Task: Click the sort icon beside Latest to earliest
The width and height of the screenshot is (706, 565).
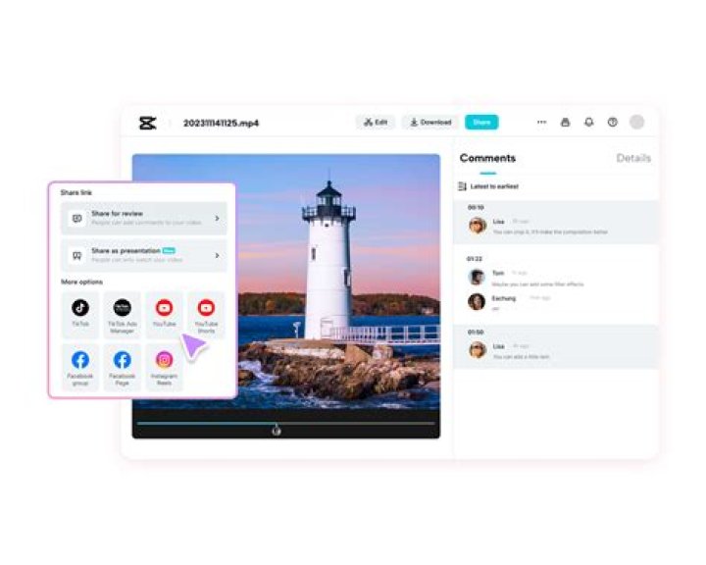Action: pos(462,186)
